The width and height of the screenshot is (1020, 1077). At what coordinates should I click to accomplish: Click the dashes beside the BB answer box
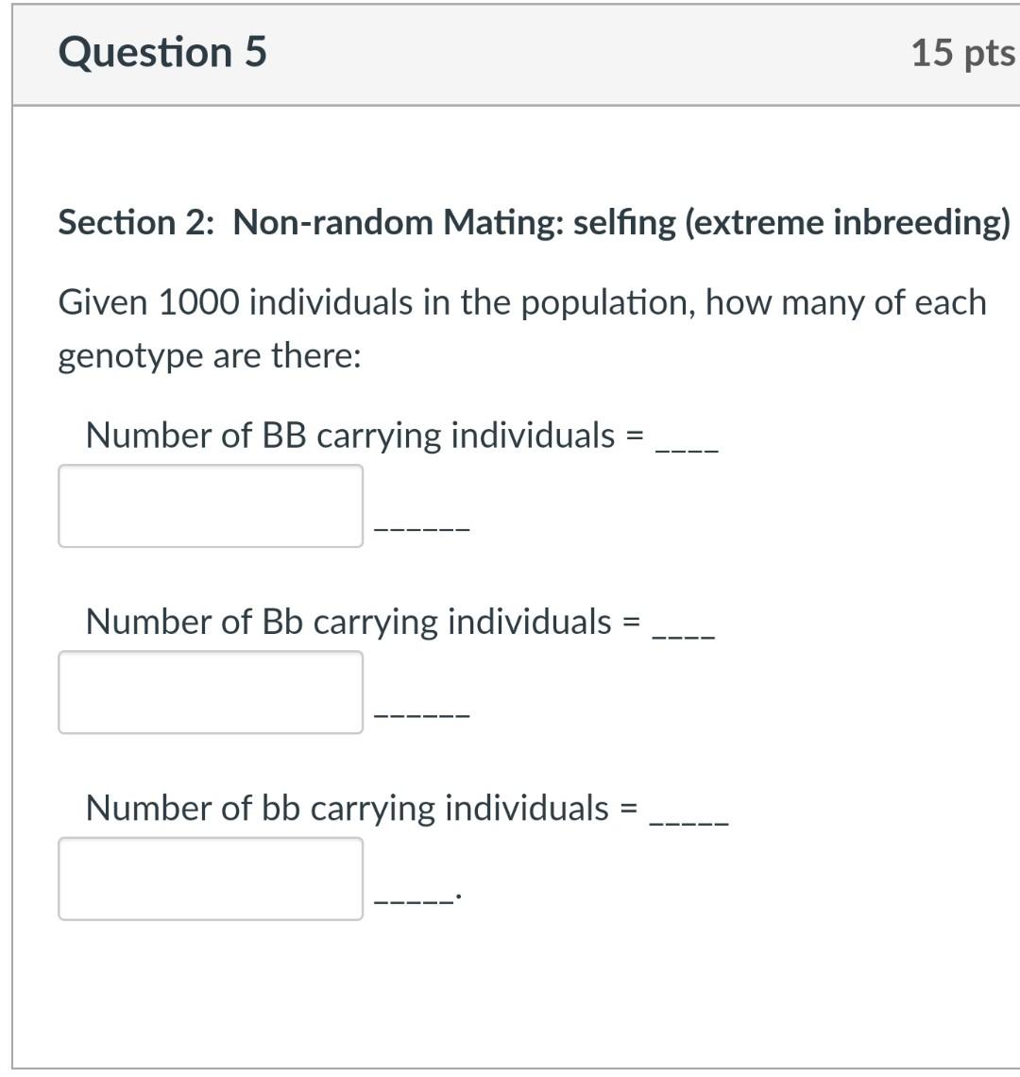pyautogui.click(x=423, y=529)
